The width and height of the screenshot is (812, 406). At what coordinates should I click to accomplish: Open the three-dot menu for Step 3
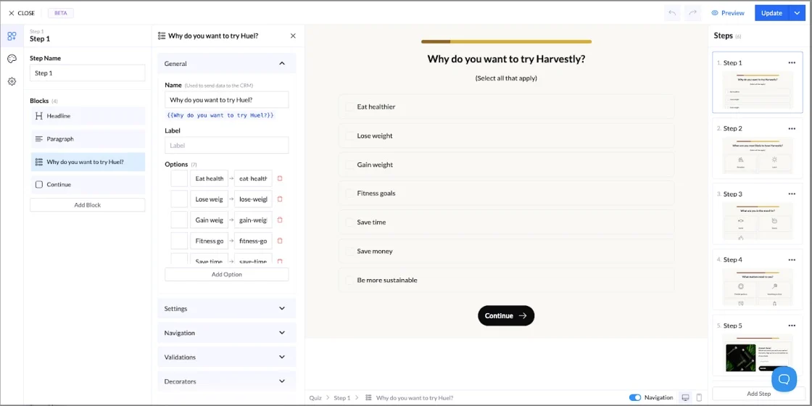[792, 194]
